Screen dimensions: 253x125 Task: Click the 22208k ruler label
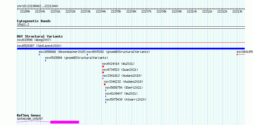pos(162,11)
